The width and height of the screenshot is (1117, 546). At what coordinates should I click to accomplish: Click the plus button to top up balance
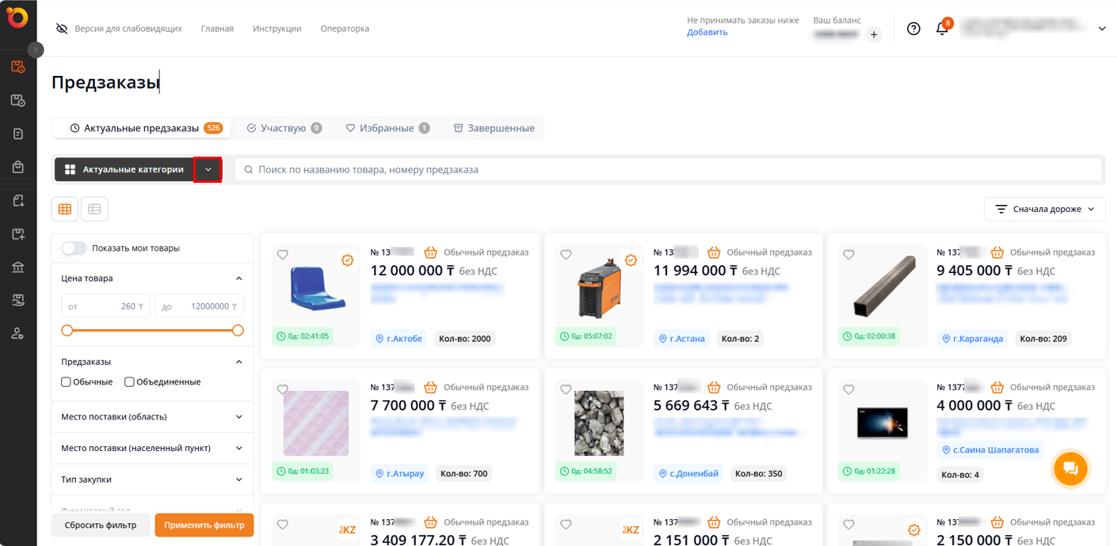coord(874,34)
